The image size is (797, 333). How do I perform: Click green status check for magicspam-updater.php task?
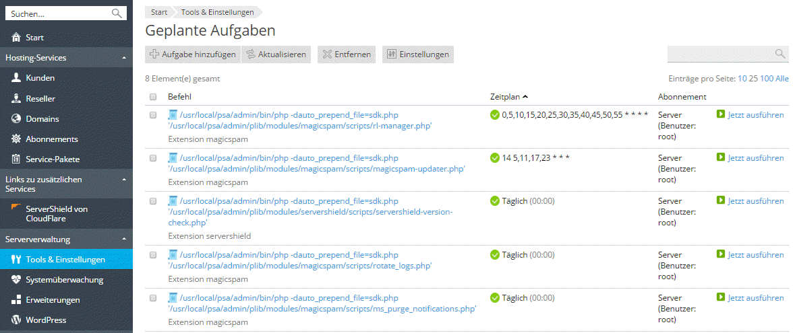pyautogui.click(x=494, y=158)
